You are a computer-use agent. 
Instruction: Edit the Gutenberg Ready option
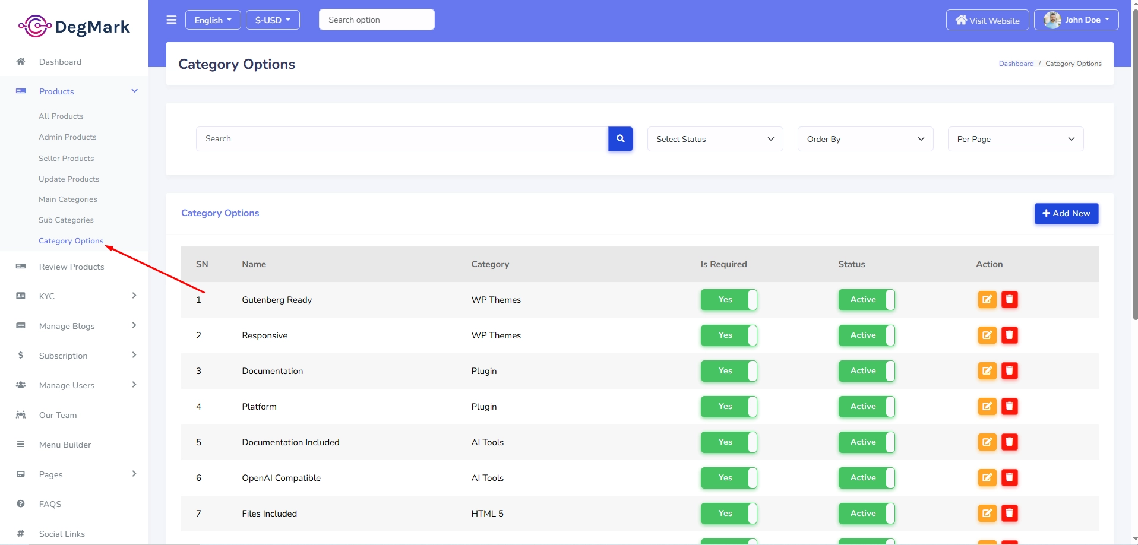[987, 300]
